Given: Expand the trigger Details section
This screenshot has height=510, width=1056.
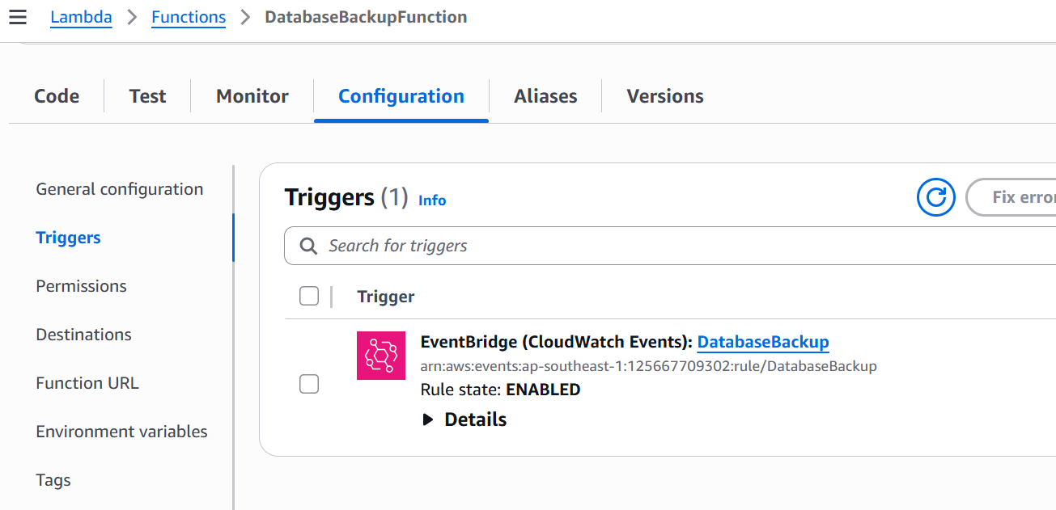Looking at the screenshot, I should (465, 419).
